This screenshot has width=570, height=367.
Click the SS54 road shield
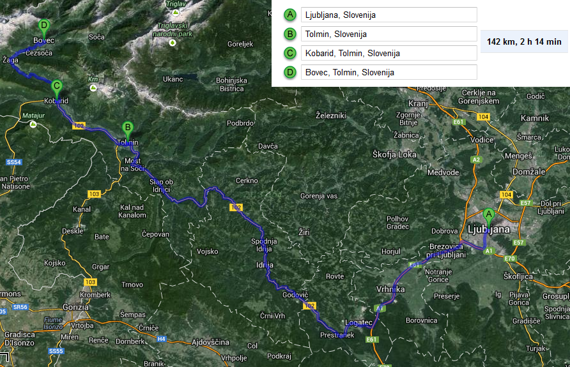[13, 163]
